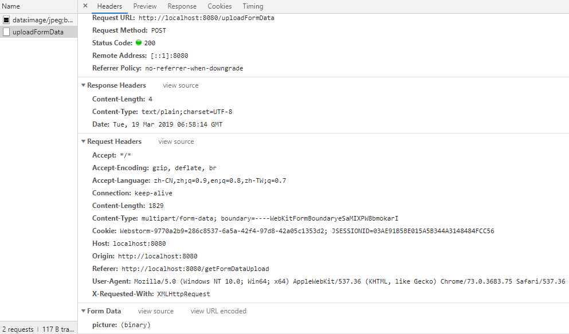This screenshot has width=569, height=334.
Task: Click the data:image/jpeg request thumbnail icon
Action: tap(6, 19)
